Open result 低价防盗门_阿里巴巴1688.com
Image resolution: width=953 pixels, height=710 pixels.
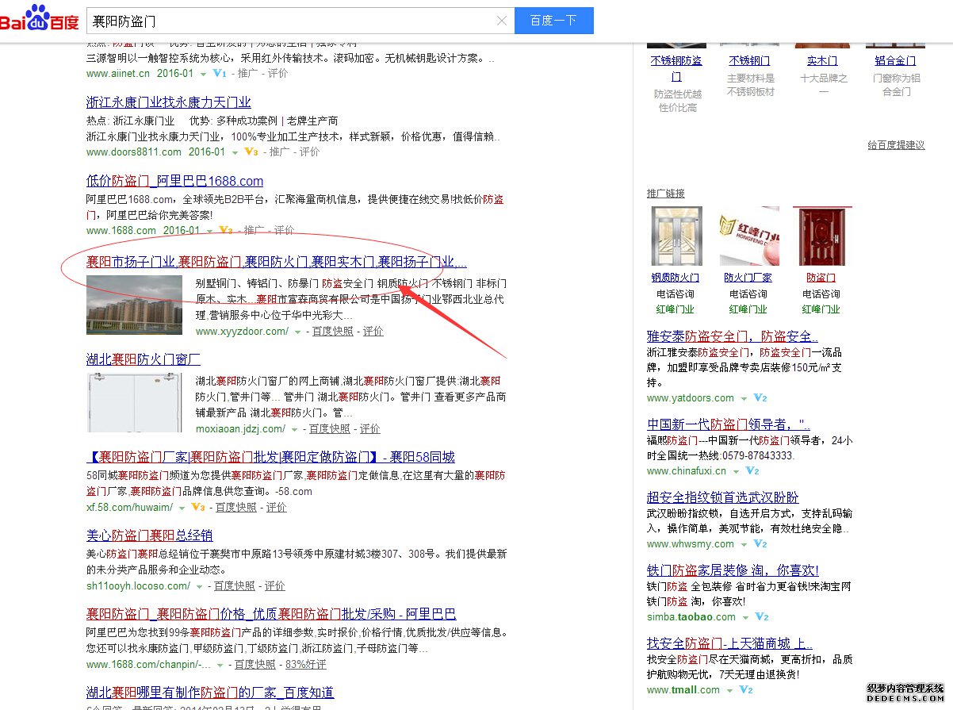(x=174, y=181)
